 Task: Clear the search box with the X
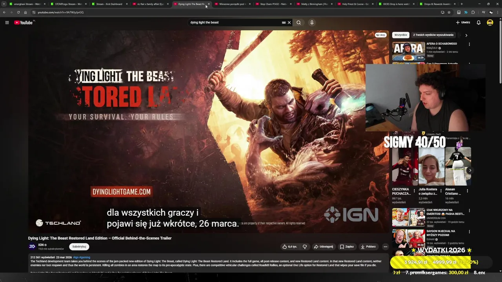289,22
